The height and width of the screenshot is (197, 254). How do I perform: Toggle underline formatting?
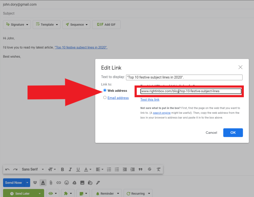point(78,169)
